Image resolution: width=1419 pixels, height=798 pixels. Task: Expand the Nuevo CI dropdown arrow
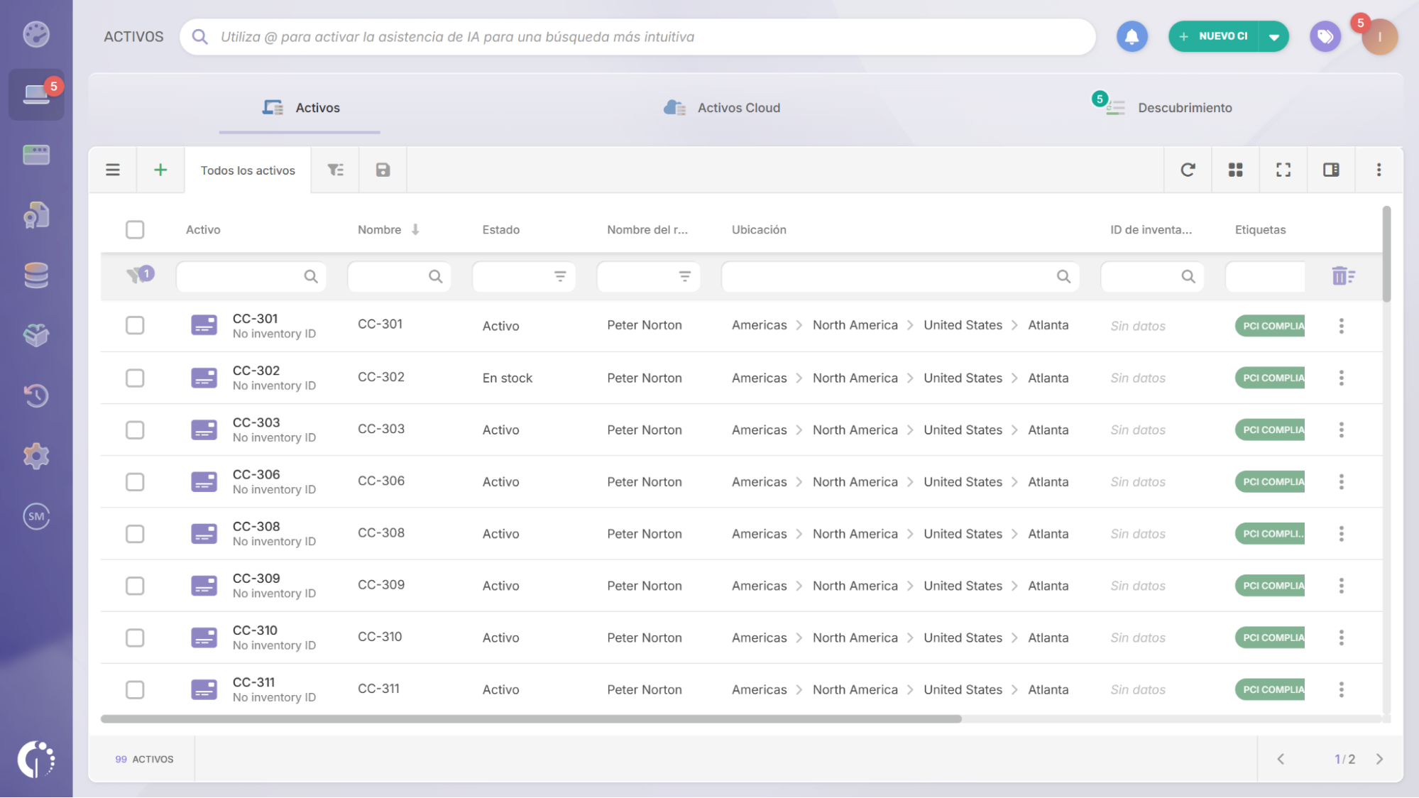[x=1274, y=37]
